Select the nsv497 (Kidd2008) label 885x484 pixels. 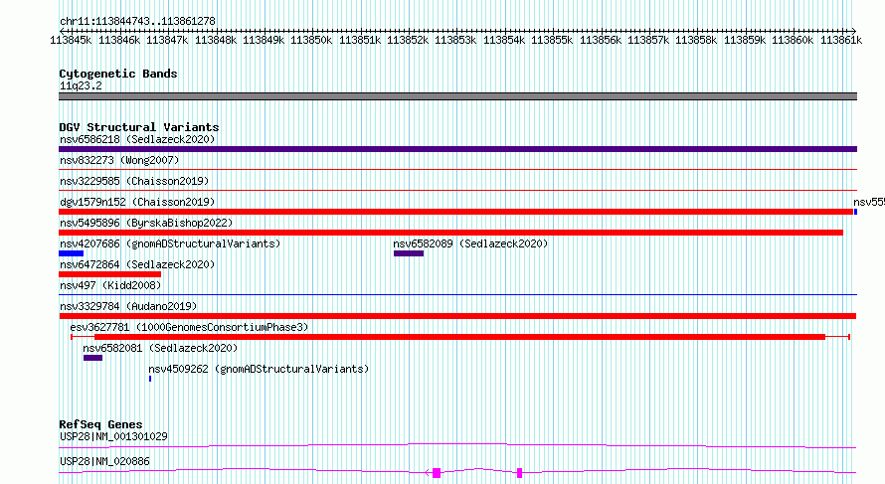coord(110,285)
